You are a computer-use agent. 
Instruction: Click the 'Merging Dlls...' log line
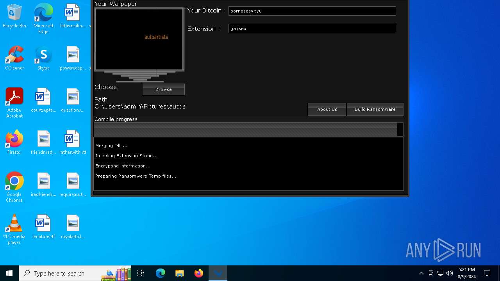point(111,146)
